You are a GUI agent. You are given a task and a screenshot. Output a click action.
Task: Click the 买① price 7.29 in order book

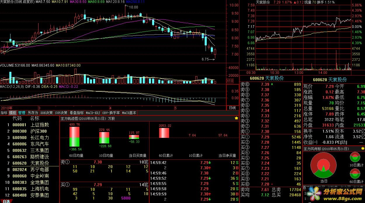[x=265, y=137]
